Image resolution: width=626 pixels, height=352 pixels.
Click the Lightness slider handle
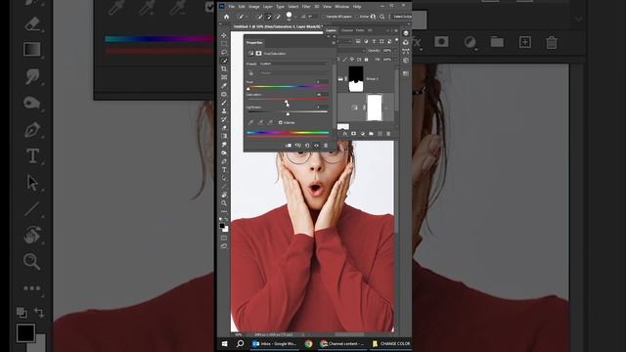[288, 114]
